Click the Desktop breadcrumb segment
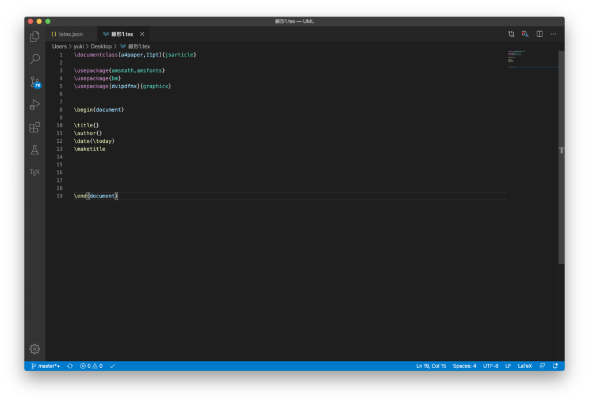Viewport: 589px width, 403px height. pos(101,46)
